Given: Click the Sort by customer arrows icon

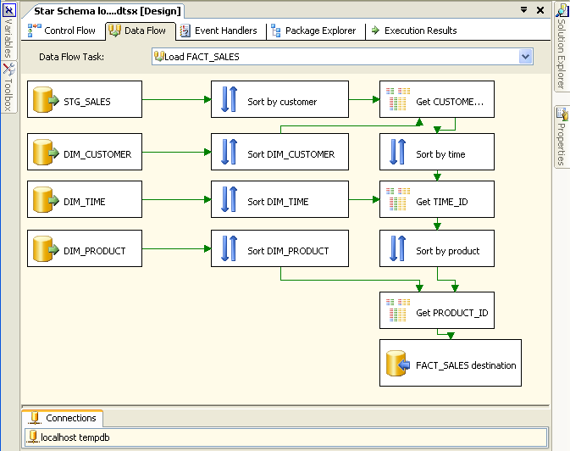Looking at the screenshot, I should click(229, 99).
